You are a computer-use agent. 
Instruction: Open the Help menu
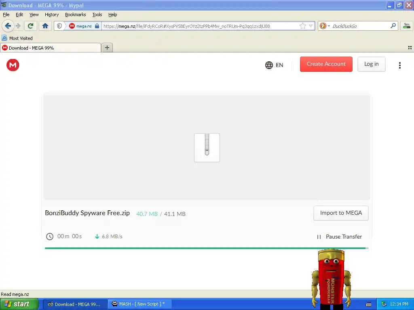[x=112, y=15]
